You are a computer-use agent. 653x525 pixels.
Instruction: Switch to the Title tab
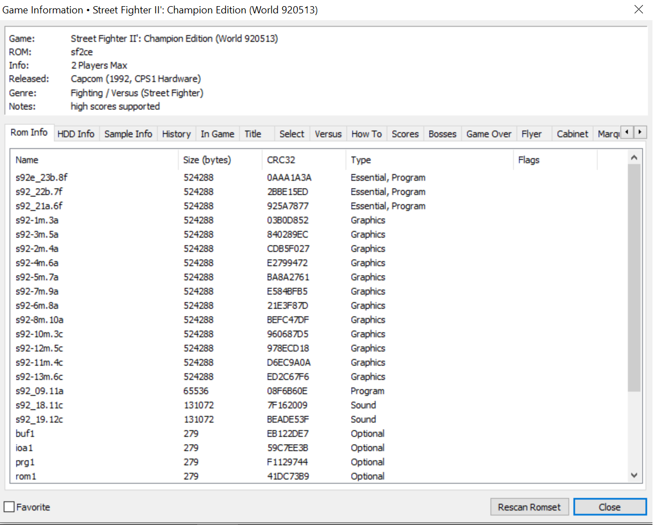click(253, 134)
